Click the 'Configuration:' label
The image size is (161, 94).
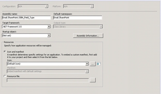pyautogui.click(x=9, y=6)
